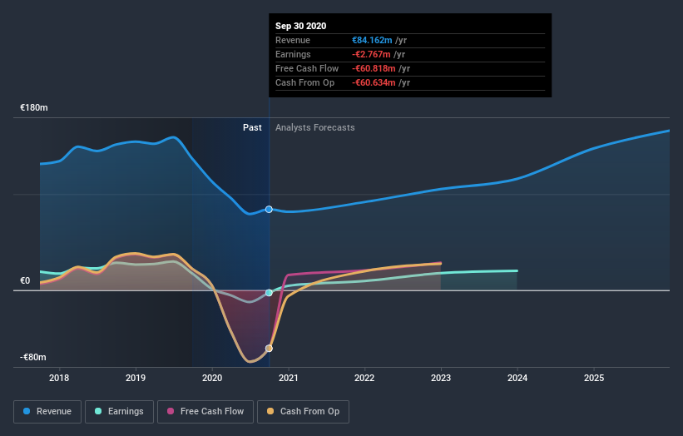Click the Analysts Forecasts label
The width and height of the screenshot is (683, 436).
point(315,127)
